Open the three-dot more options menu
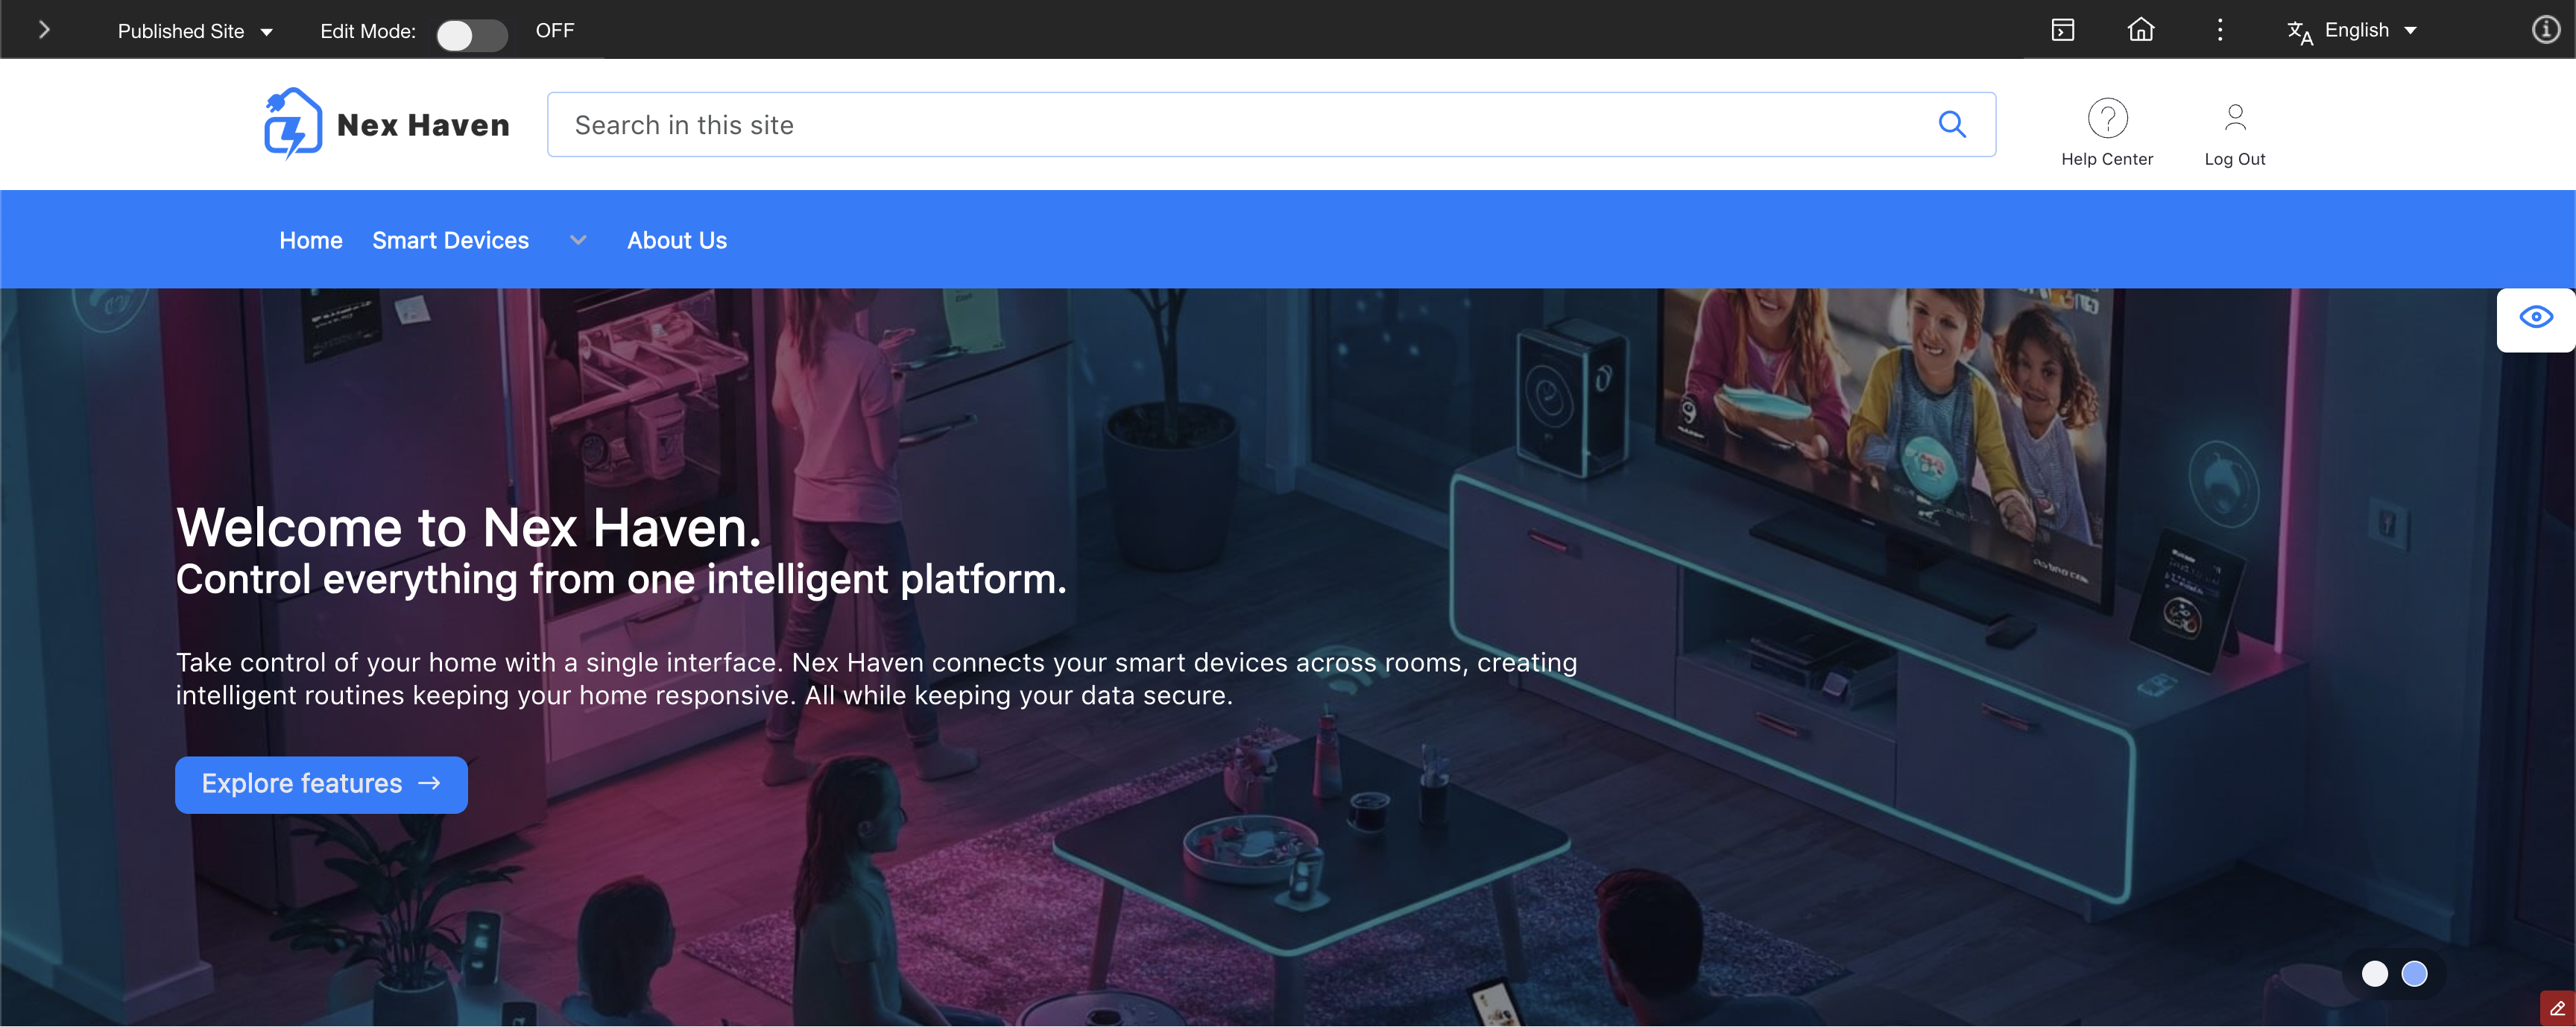Screen dimensions: 2576x1027 (x=2219, y=30)
